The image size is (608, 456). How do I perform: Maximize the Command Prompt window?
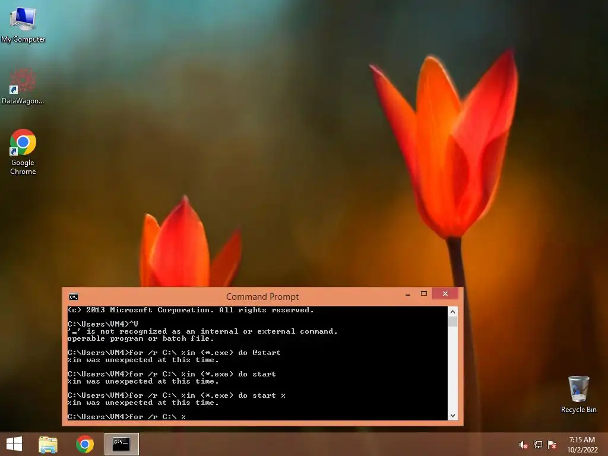coord(424,294)
